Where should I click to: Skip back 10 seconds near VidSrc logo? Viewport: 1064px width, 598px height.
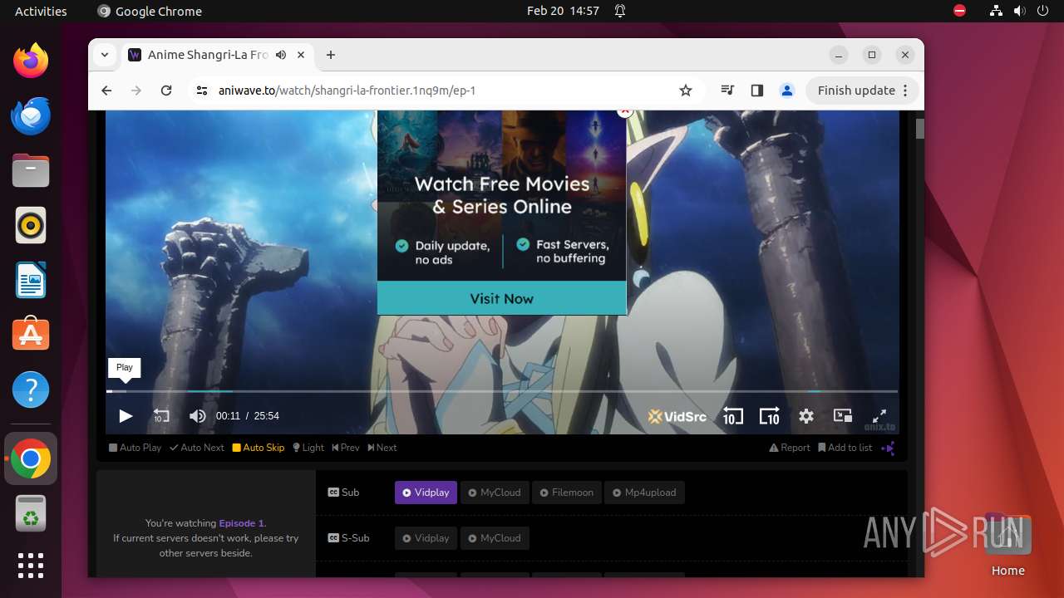pos(732,416)
